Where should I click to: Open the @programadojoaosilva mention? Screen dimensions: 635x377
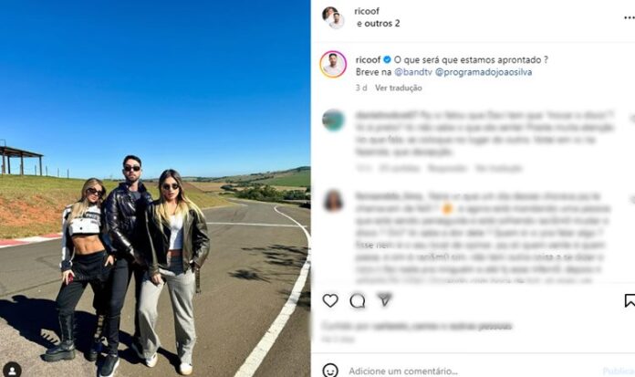(x=484, y=72)
